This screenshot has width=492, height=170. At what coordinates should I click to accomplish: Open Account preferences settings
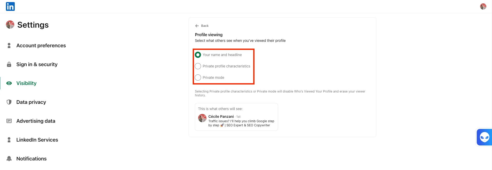[41, 45]
